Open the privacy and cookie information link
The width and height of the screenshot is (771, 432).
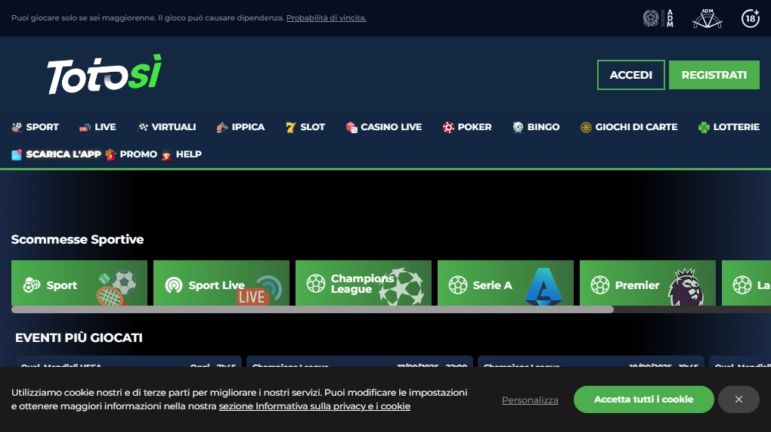(x=314, y=406)
